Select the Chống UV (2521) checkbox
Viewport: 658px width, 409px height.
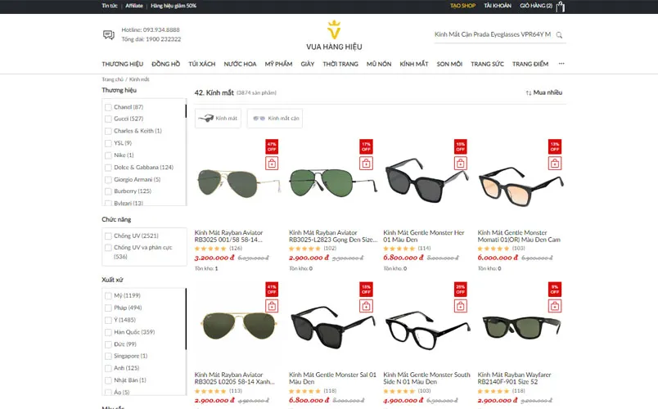108,236
